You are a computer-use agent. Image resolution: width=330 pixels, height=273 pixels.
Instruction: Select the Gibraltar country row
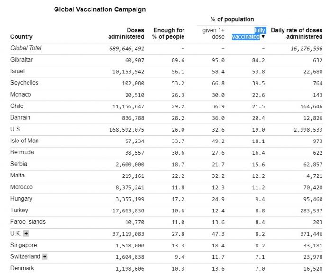[x=166, y=60]
